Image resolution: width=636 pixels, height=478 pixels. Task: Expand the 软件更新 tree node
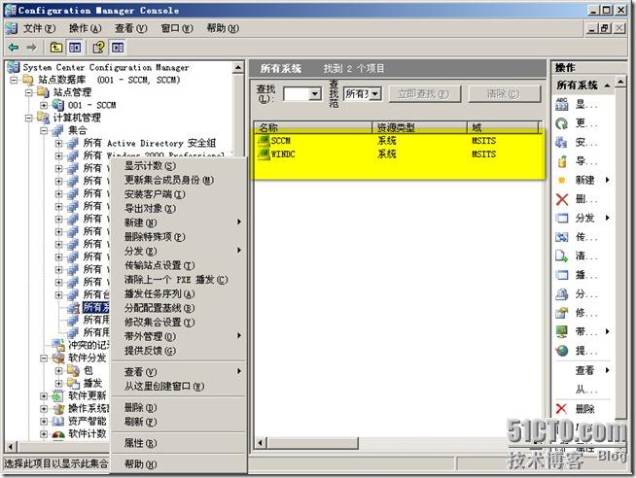44,395
